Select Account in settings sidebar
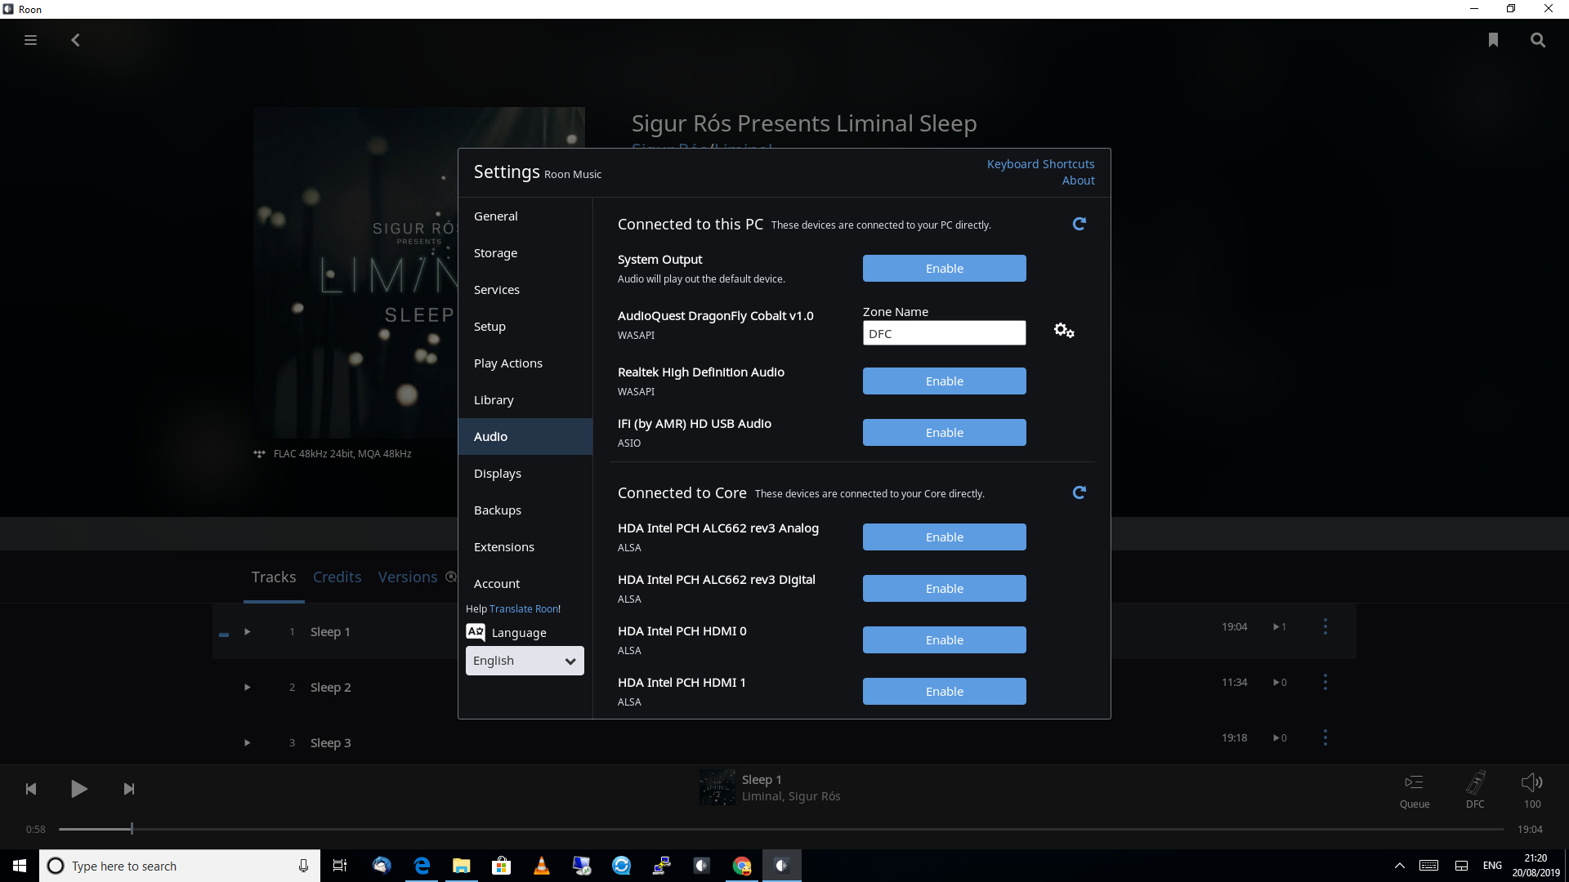Screen dimensions: 1569x882 coord(525,584)
